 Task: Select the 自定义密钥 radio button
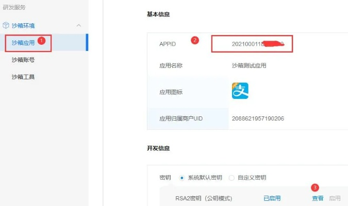231,178
